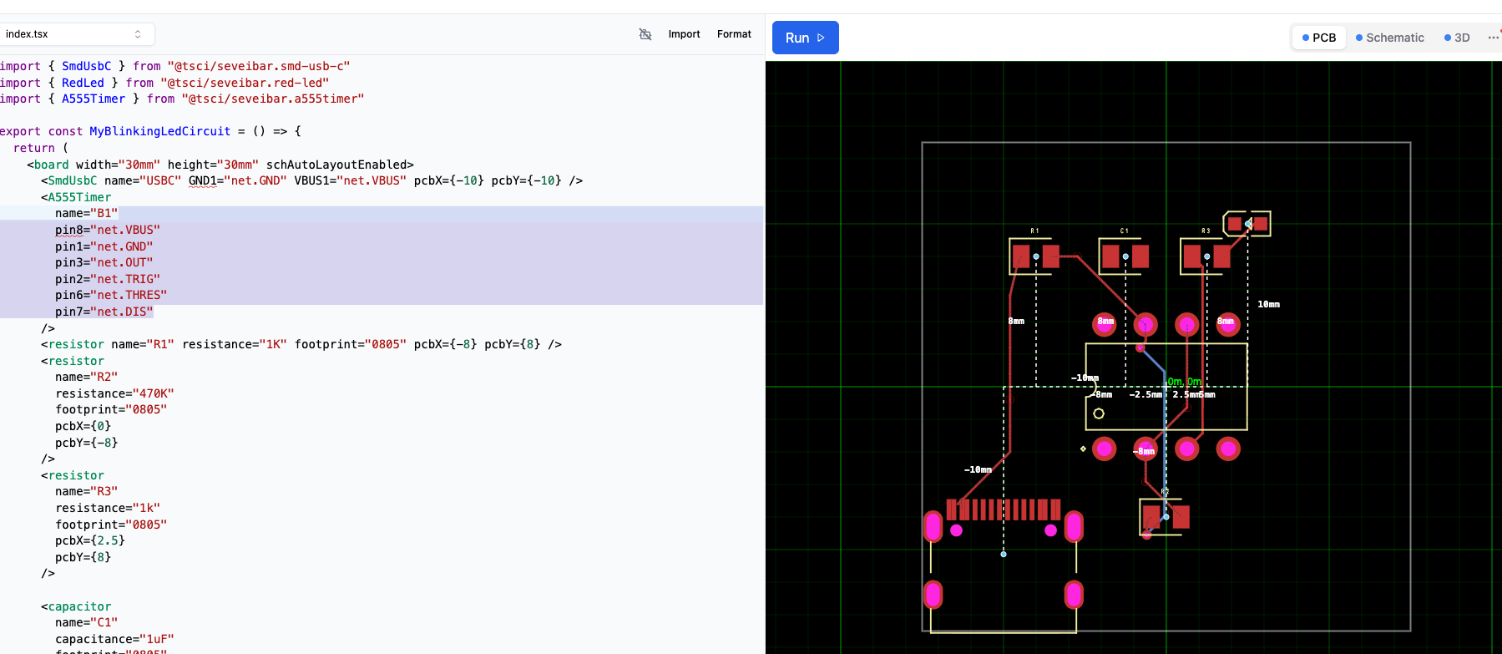Click the LED footprint above R3

point(1247,224)
